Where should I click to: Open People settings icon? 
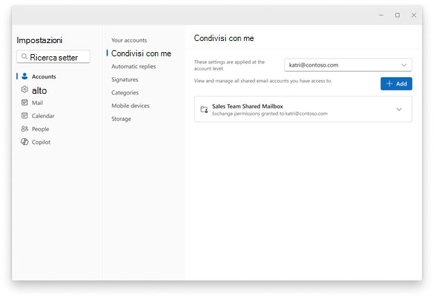24,129
